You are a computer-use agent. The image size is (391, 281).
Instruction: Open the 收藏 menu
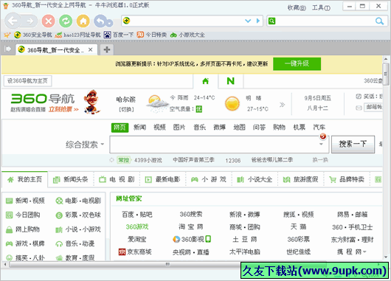point(297,8)
